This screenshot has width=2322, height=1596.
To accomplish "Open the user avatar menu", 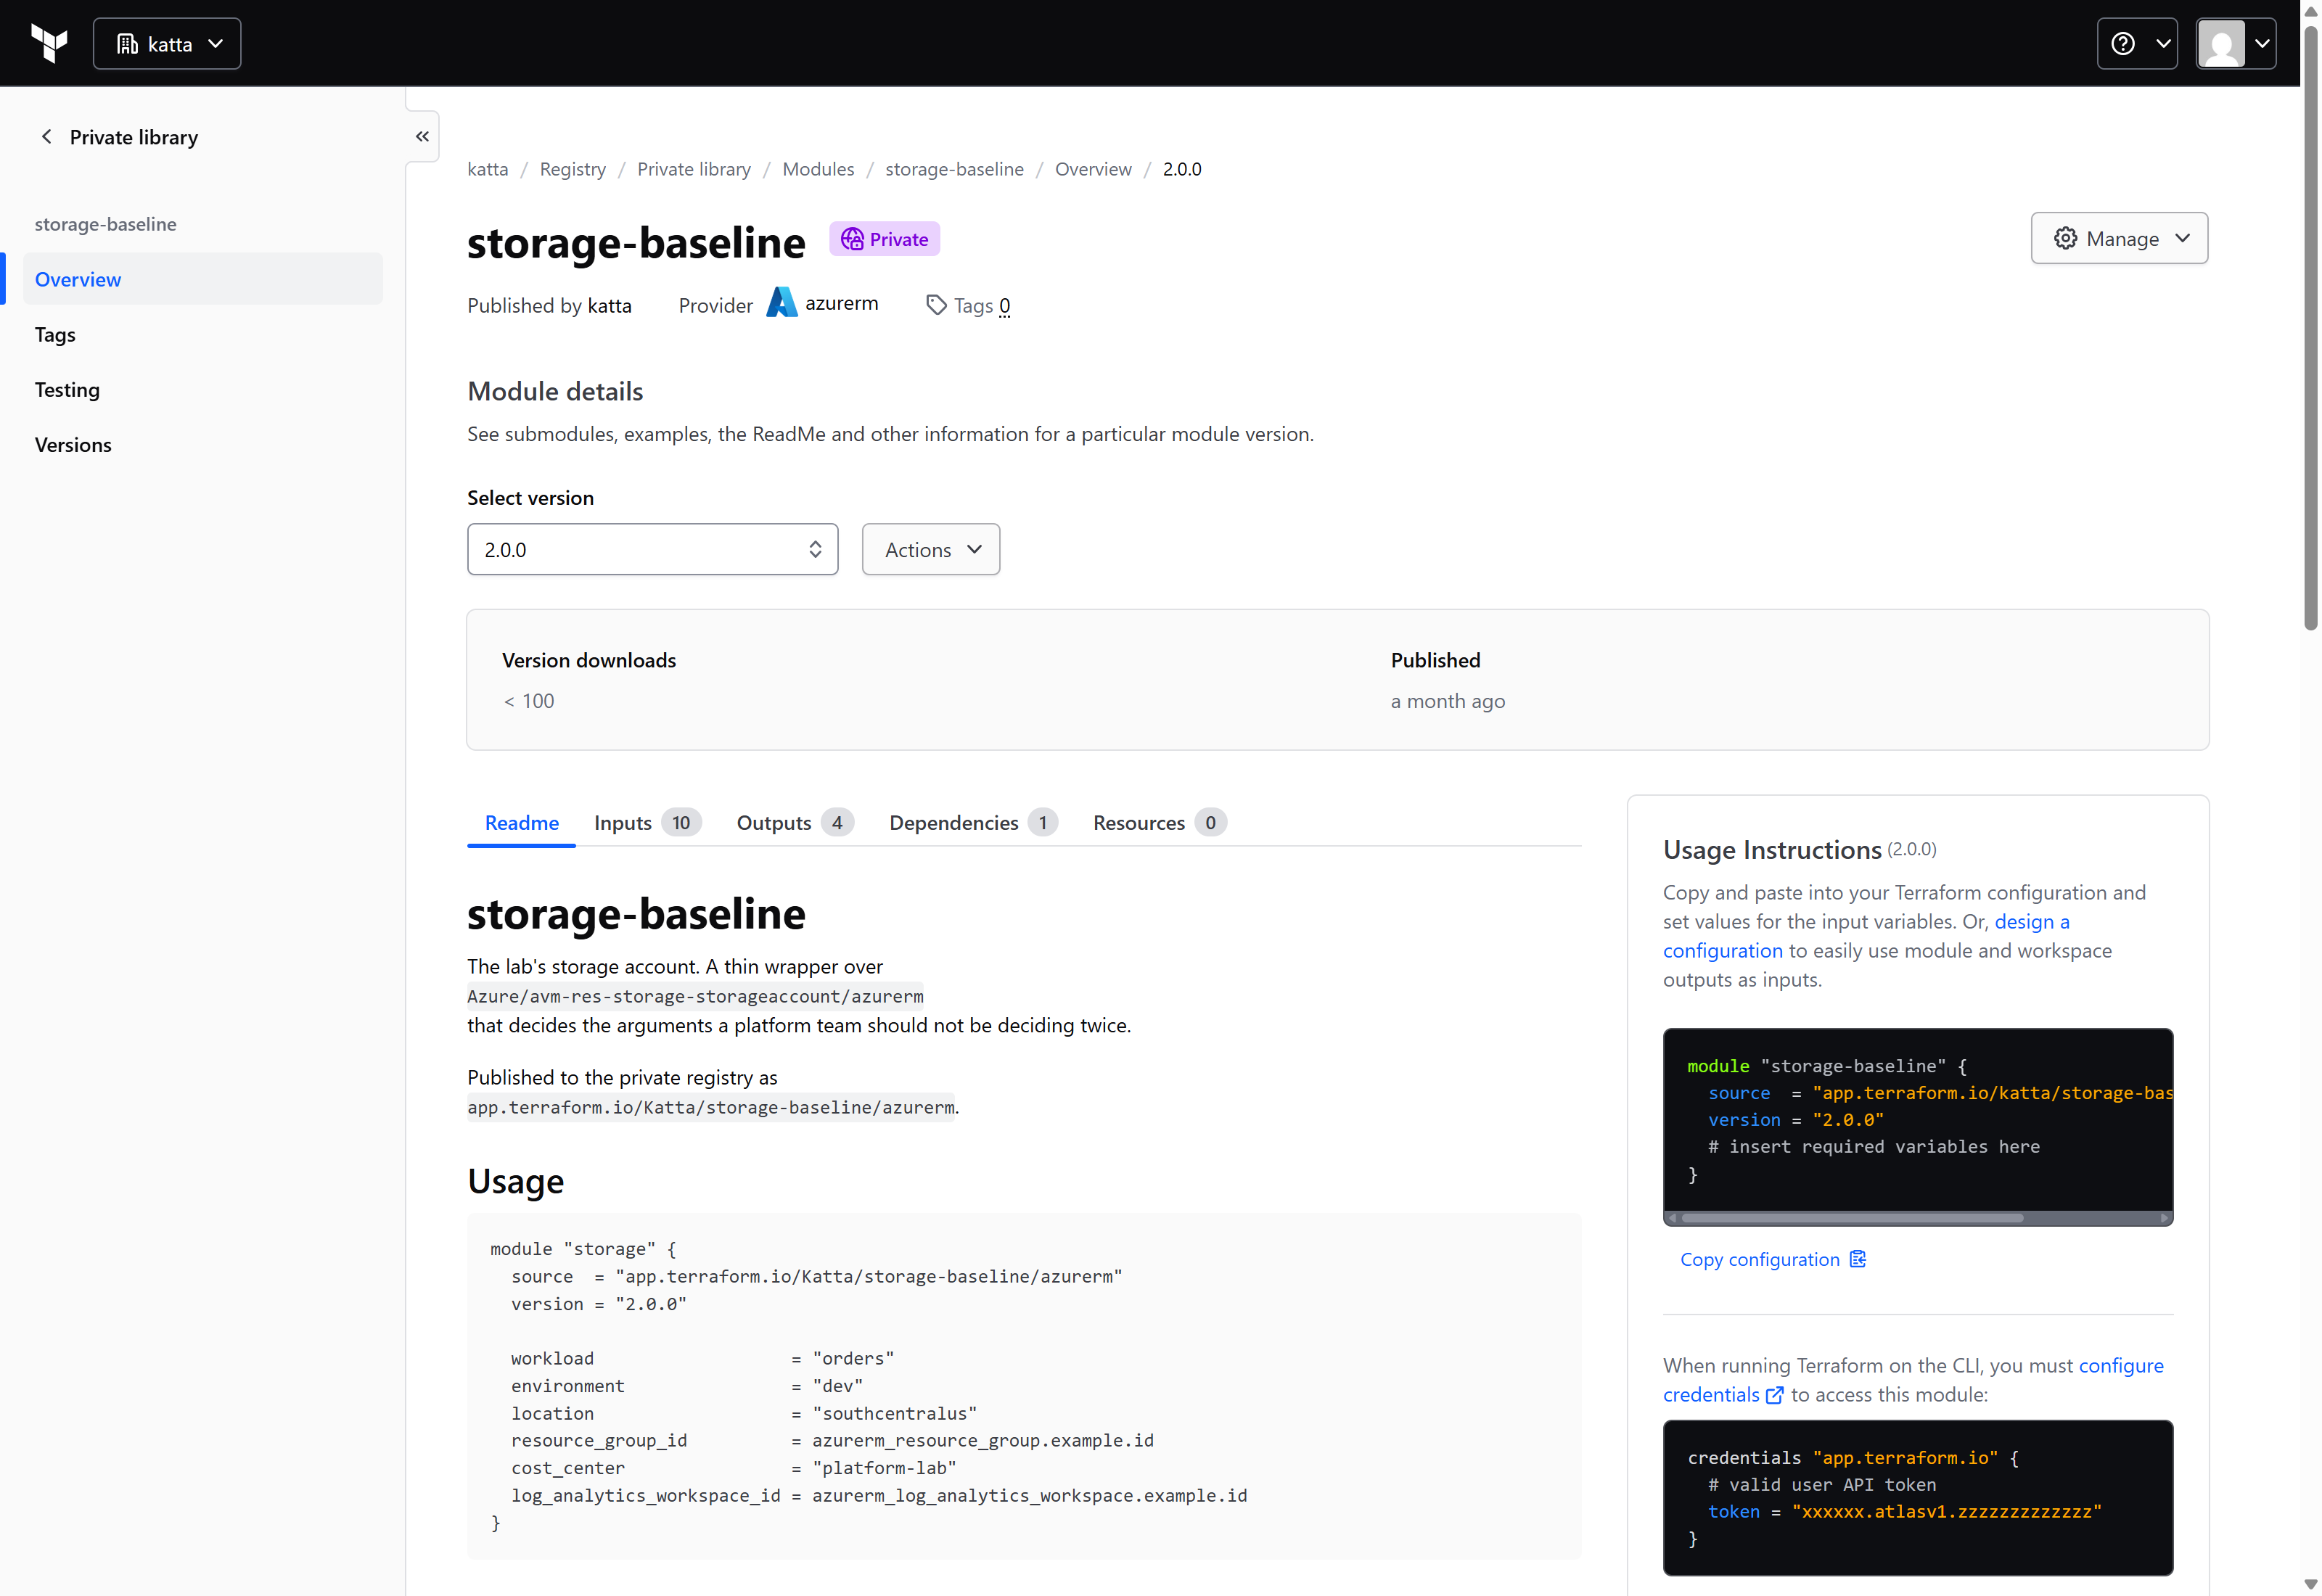I will click(2235, 43).
